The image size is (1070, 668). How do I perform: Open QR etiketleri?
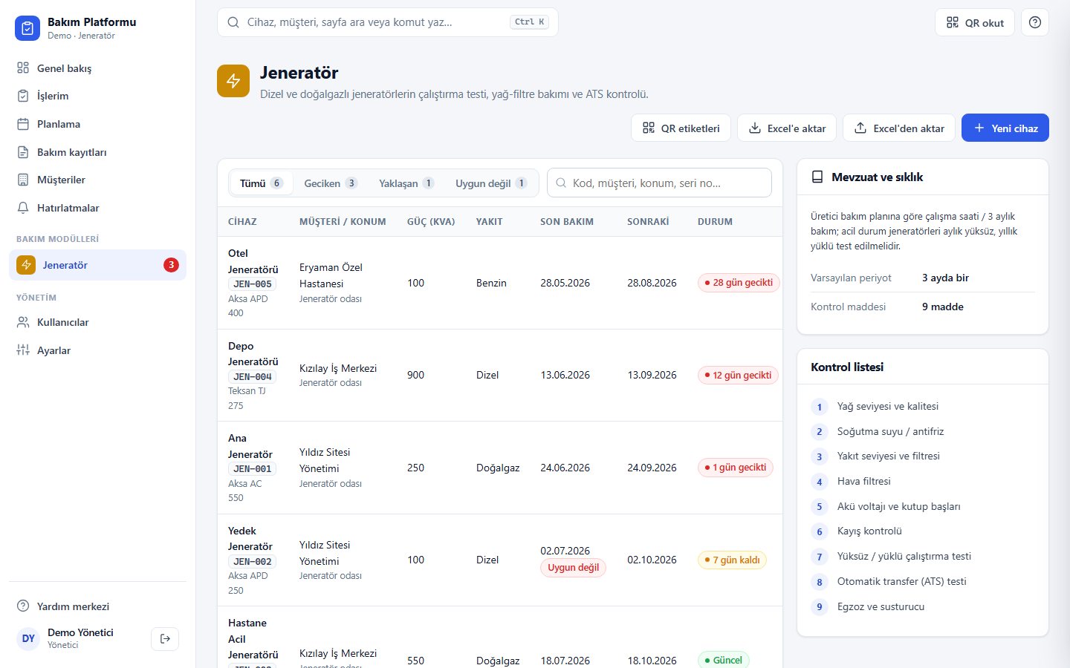coord(681,128)
